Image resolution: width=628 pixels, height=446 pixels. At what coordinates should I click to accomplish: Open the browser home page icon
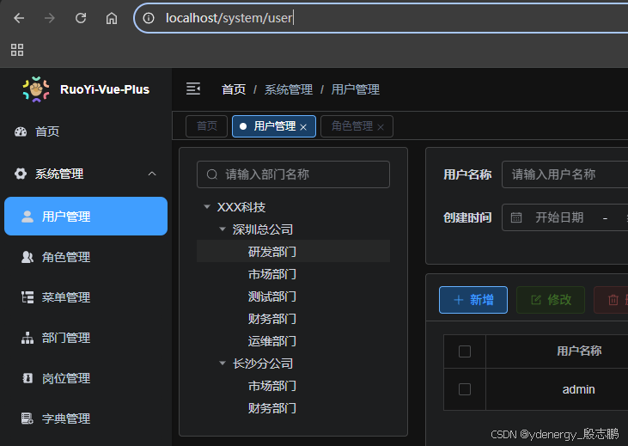[112, 18]
